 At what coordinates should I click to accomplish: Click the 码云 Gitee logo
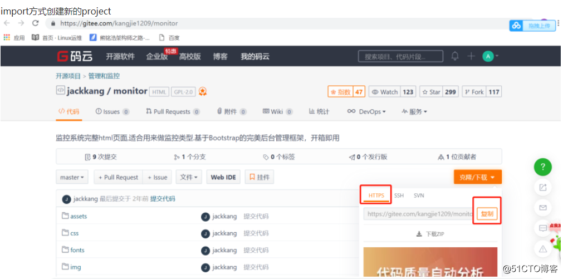pyautogui.click(x=75, y=56)
